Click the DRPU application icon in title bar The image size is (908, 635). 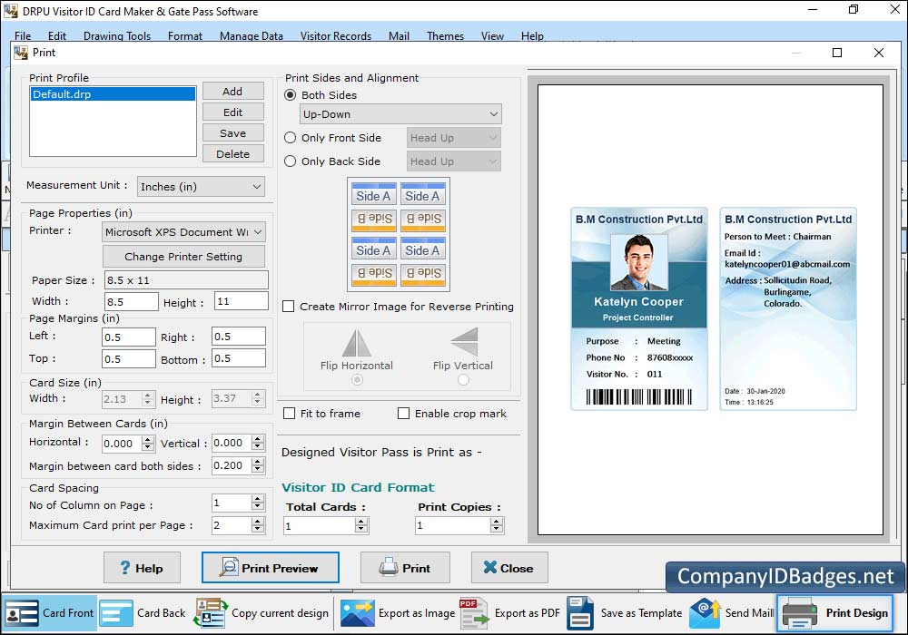10,10
